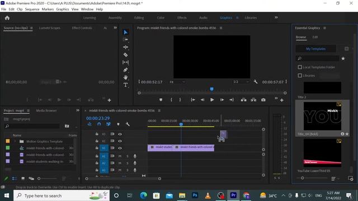Show favorite templates with the star
358x201 pixels.
pyautogui.click(x=343, y=59)
